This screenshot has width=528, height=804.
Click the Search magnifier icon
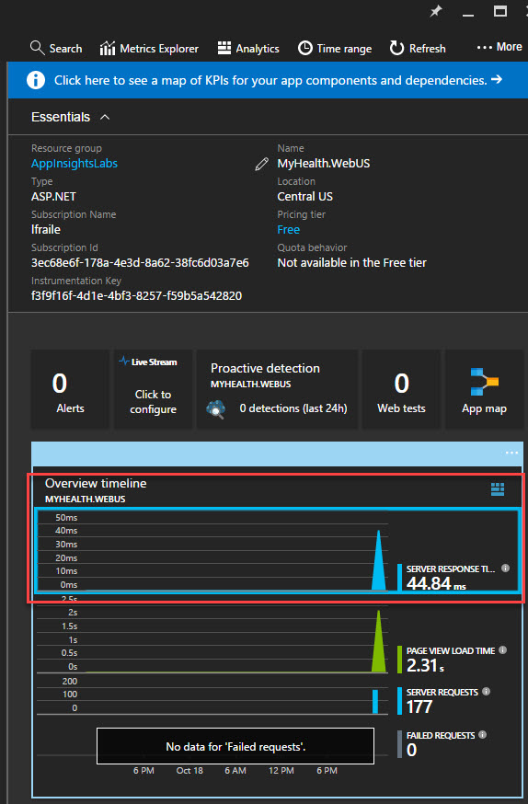pyautogui.click(x=38, y=48)
